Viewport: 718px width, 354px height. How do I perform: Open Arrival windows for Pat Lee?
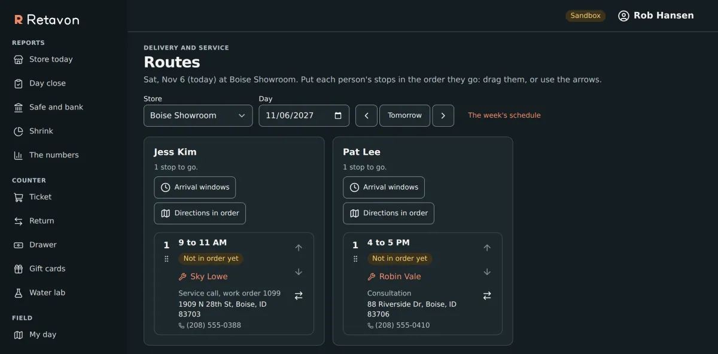click(x=384, y=187)
